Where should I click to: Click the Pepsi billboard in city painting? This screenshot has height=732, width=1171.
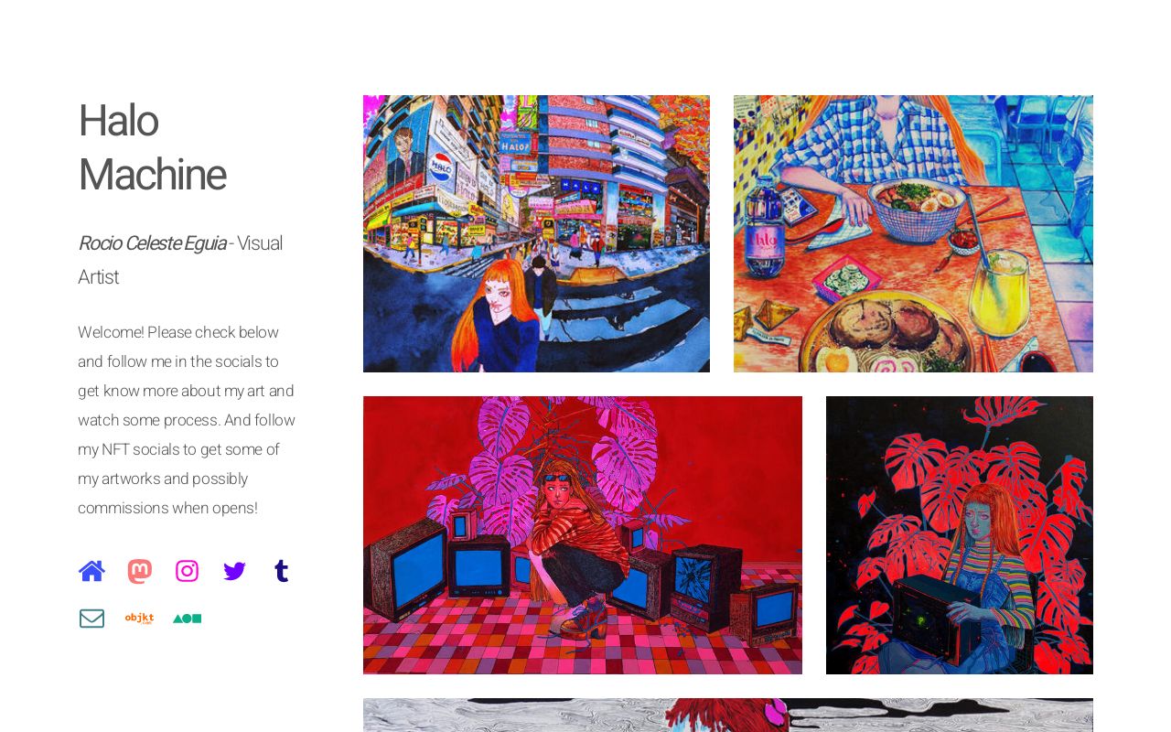(x=442, y=172)
